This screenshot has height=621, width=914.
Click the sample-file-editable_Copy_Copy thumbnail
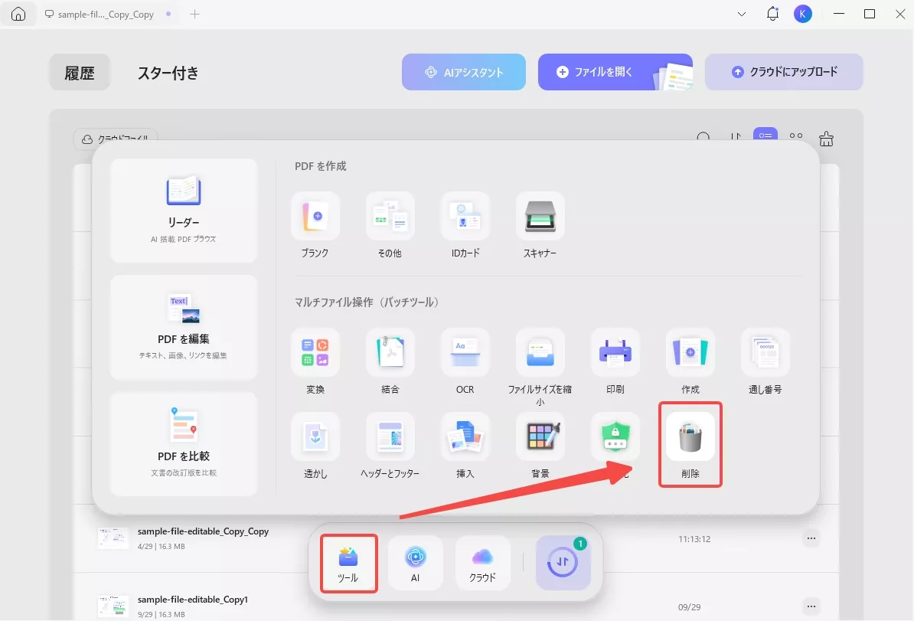tap(113, 538)
